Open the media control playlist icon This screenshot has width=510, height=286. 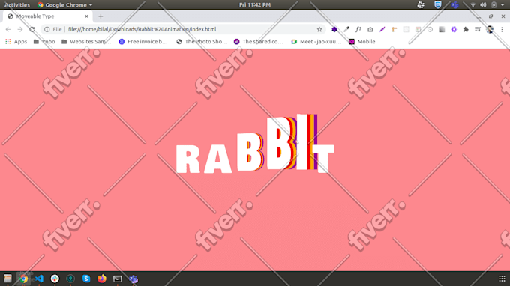[x=478, y=29]
